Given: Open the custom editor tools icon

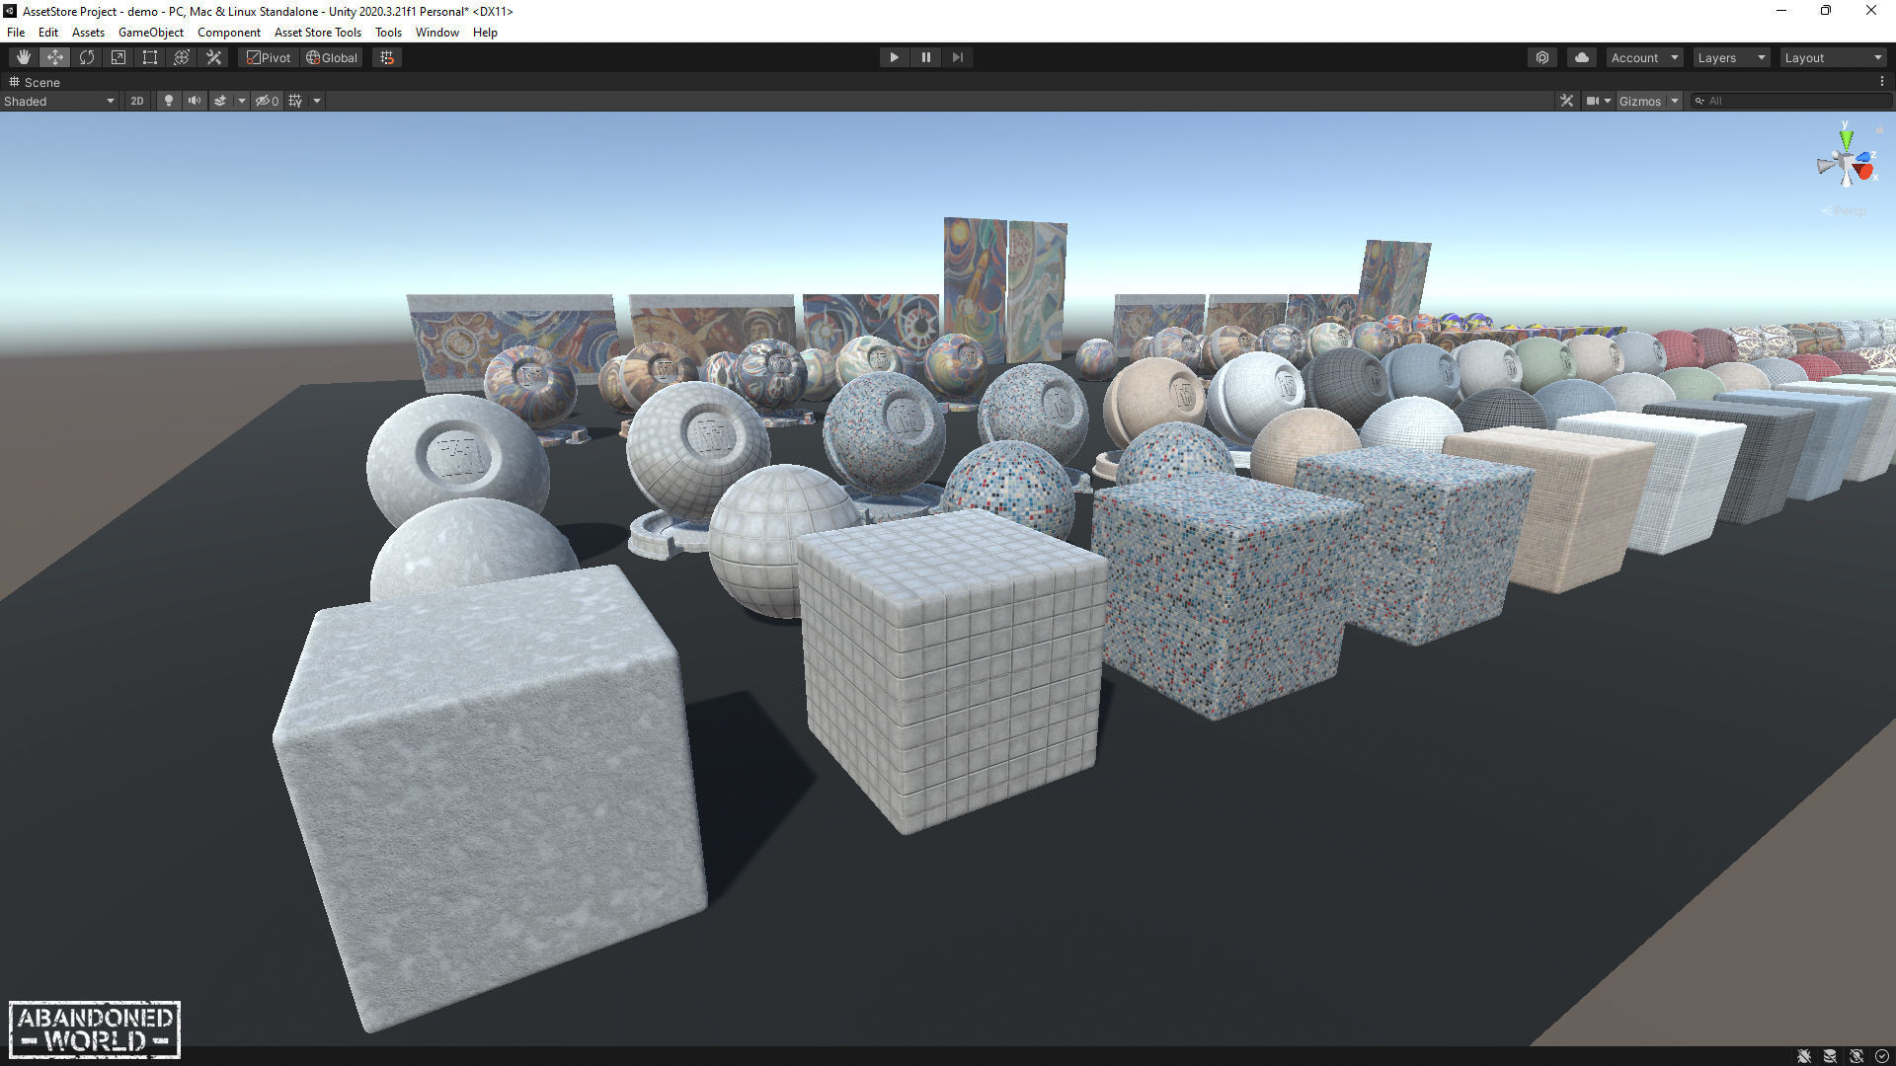Looking at the screenshot, I should (213, 57).
